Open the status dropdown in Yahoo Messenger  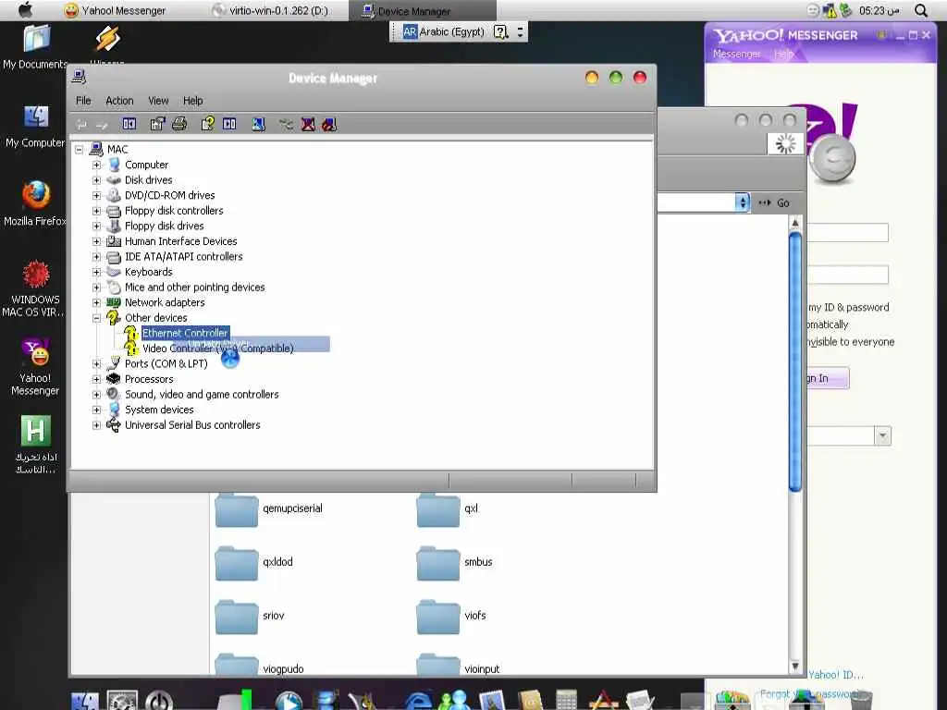click(882, 436)
